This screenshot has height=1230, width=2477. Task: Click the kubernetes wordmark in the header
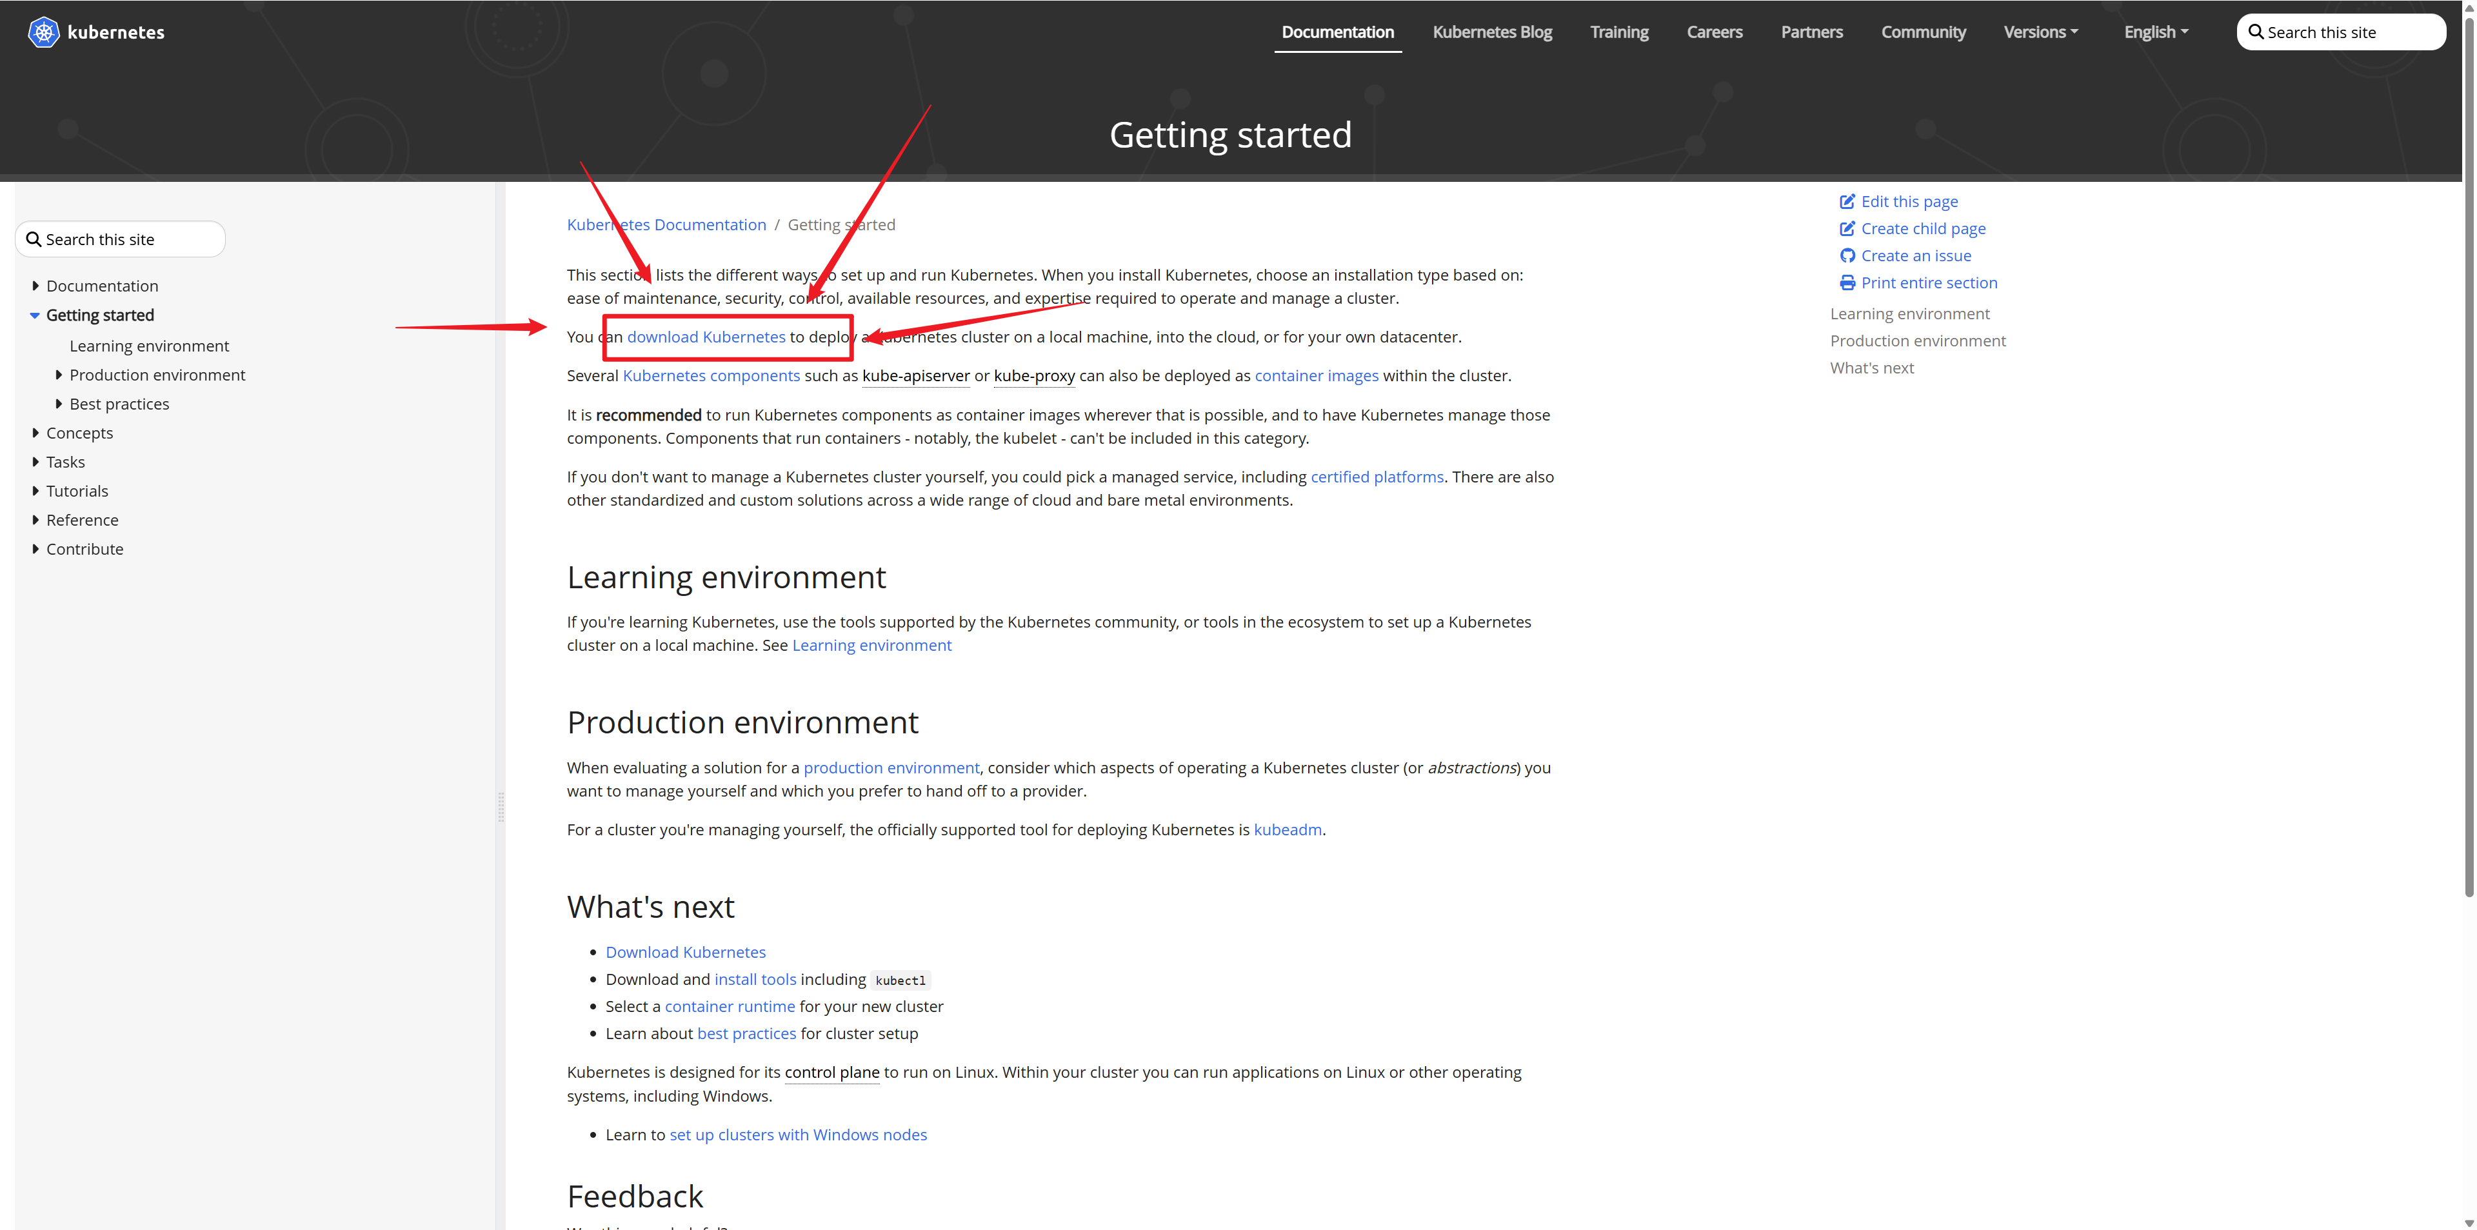click(x=116, y=32)
